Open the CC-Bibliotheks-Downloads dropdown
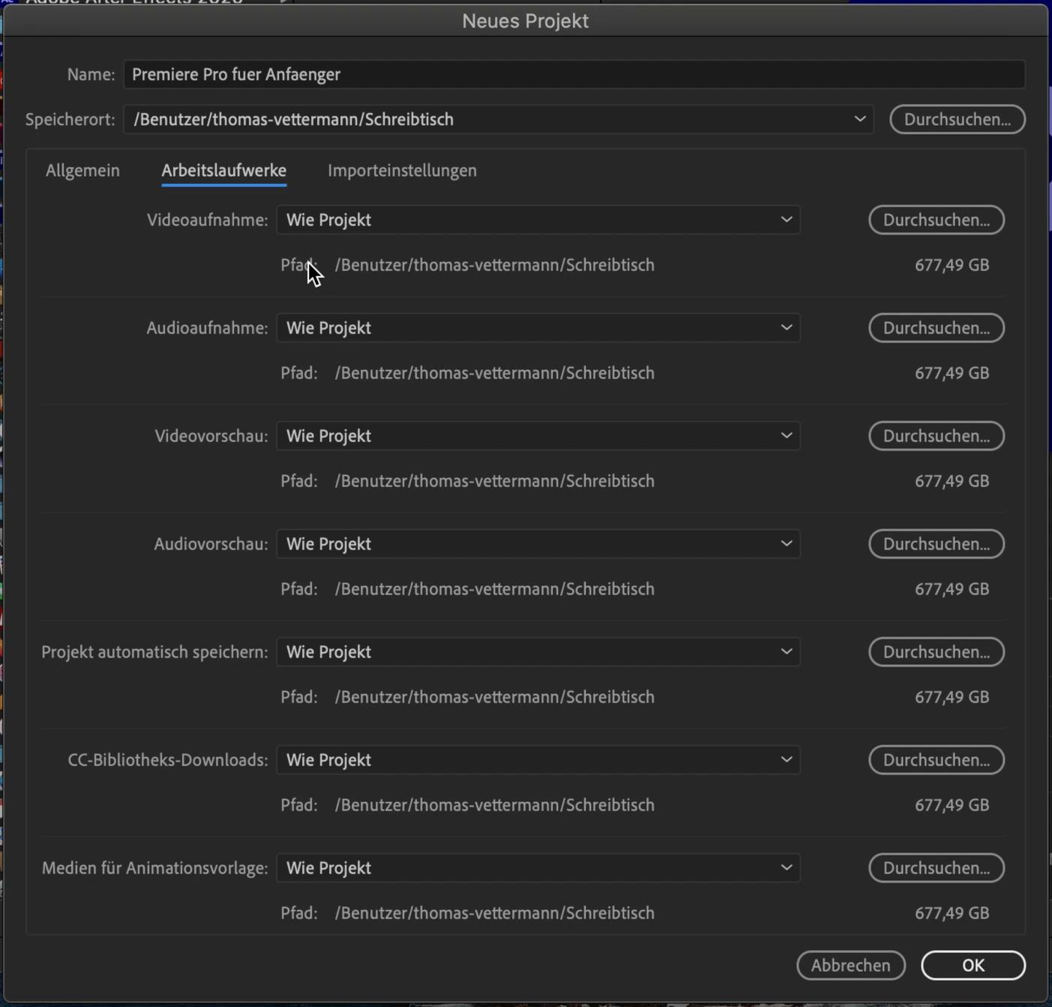Image resolution: width=1052 pixels, height=1007 pixels. pyautogui.click(x=538, y=760)
